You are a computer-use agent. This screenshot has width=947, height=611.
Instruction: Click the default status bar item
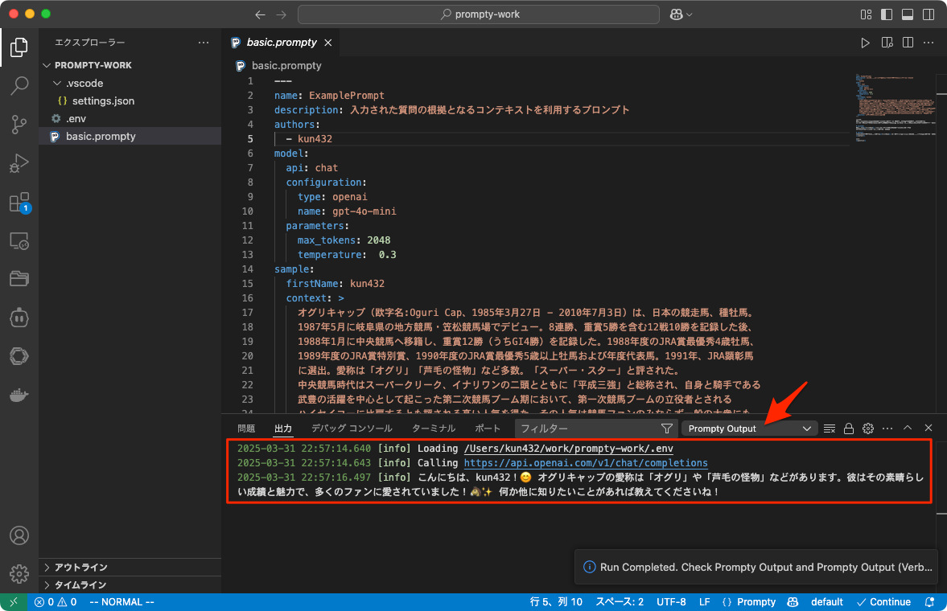pos(827,602)
